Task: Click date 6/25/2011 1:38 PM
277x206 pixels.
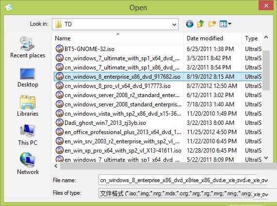Action: click(210, 49)
